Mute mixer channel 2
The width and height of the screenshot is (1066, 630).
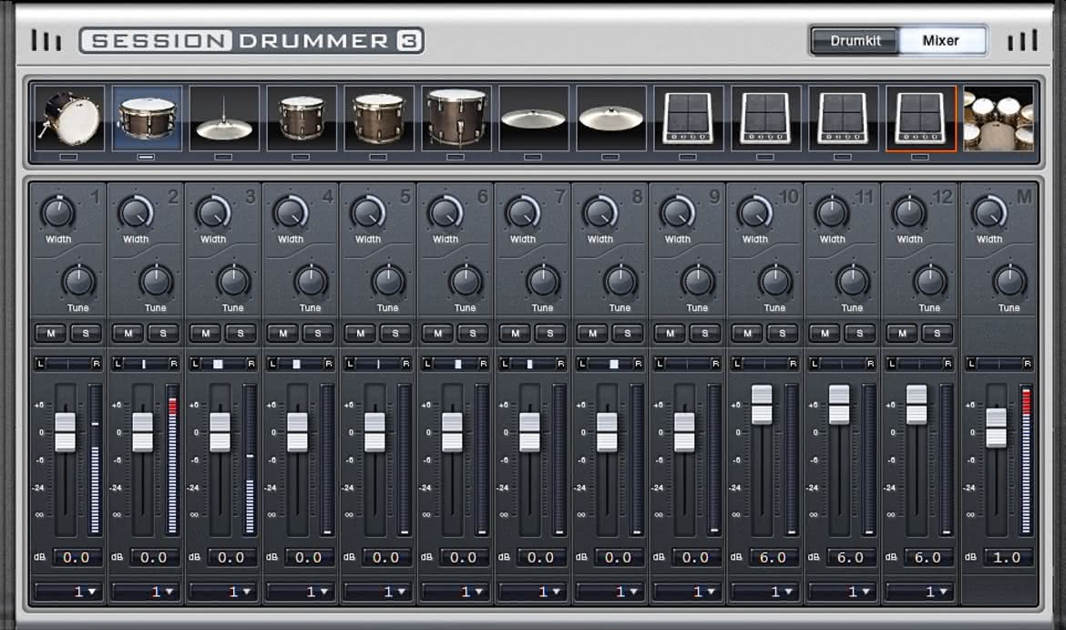(128, 334)
